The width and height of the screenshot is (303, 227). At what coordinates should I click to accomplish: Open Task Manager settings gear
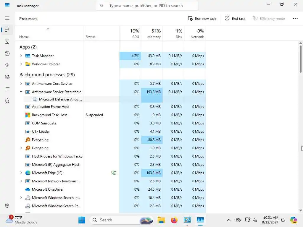click(x=7, y=206)
